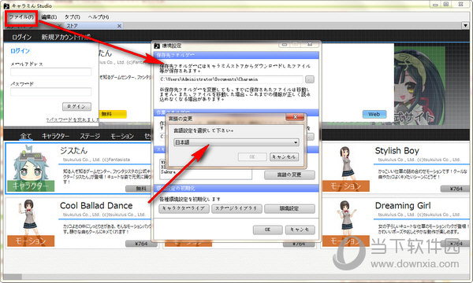
Task: Open the 編集(E) menu
Action: (x=49, y=17)
